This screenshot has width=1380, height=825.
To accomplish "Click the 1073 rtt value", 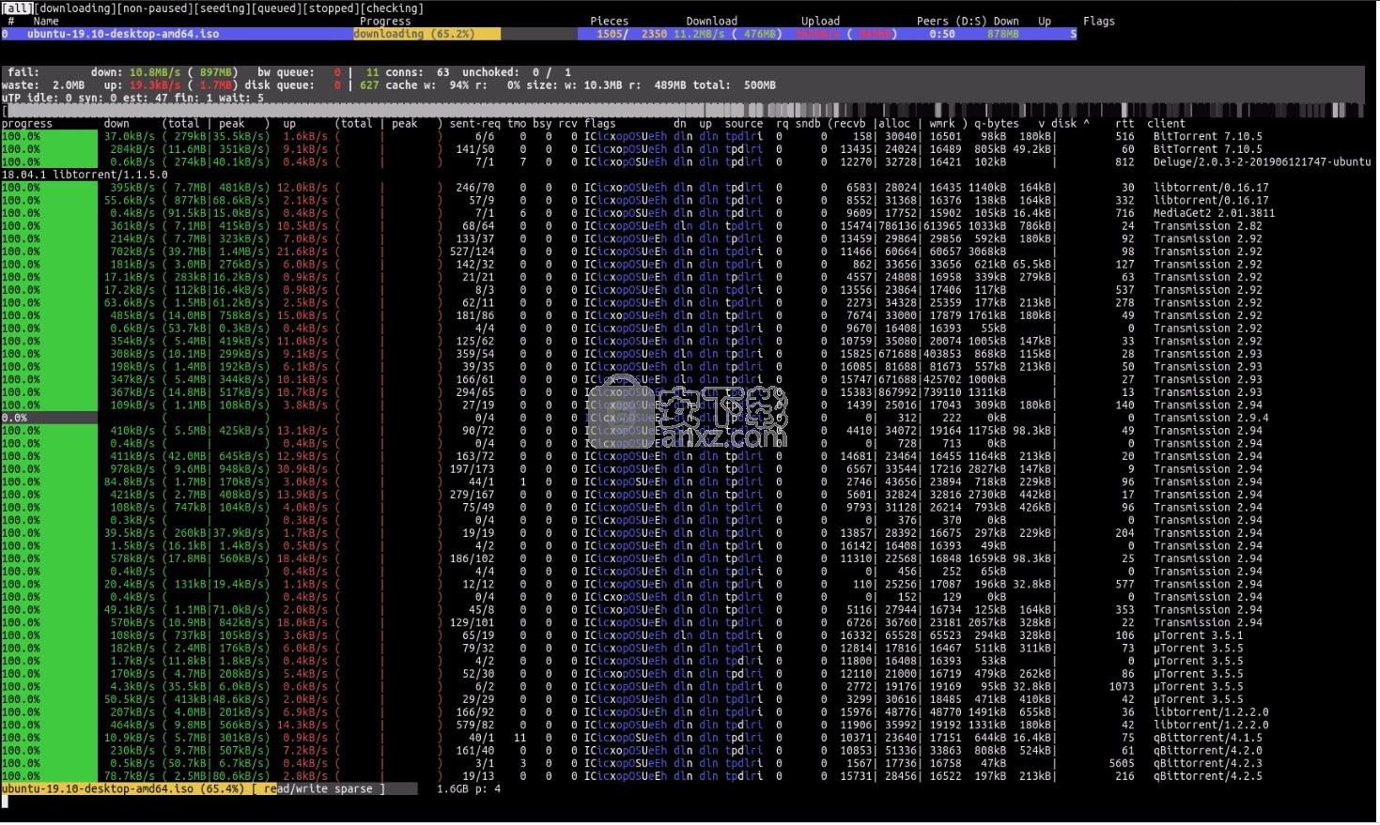I will coord(1122,686).
